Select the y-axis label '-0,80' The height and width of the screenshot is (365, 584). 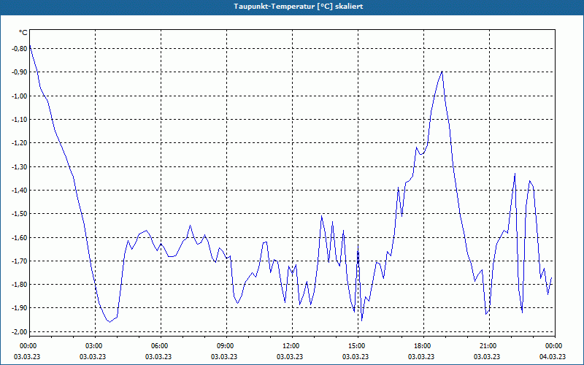click(x=20, y=48)
